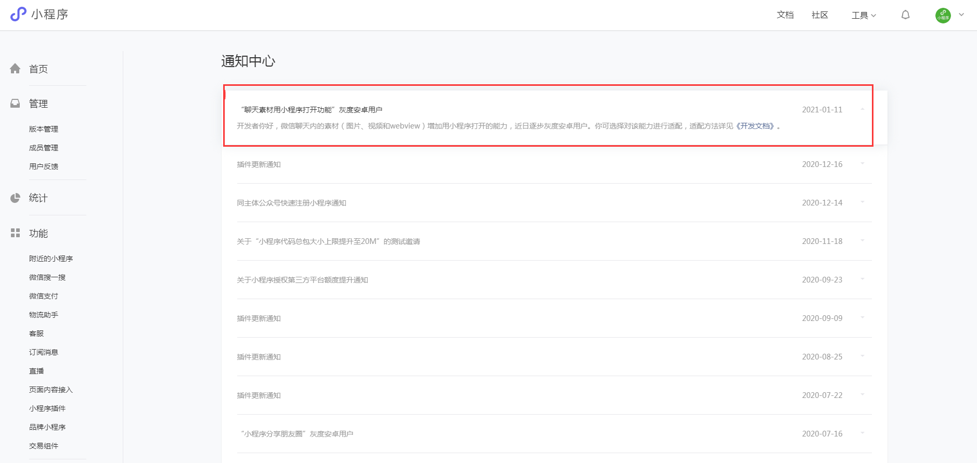Open 品牌小程序 in the sidebar
Viewport: 977px width, 463px height.
coord(47,427)
